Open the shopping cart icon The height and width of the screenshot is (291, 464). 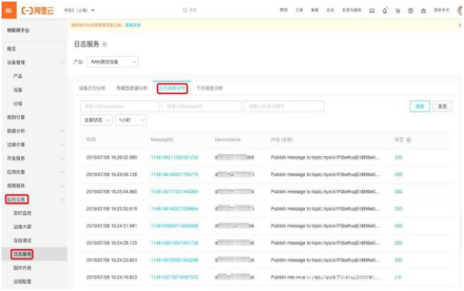coord(398,11)
